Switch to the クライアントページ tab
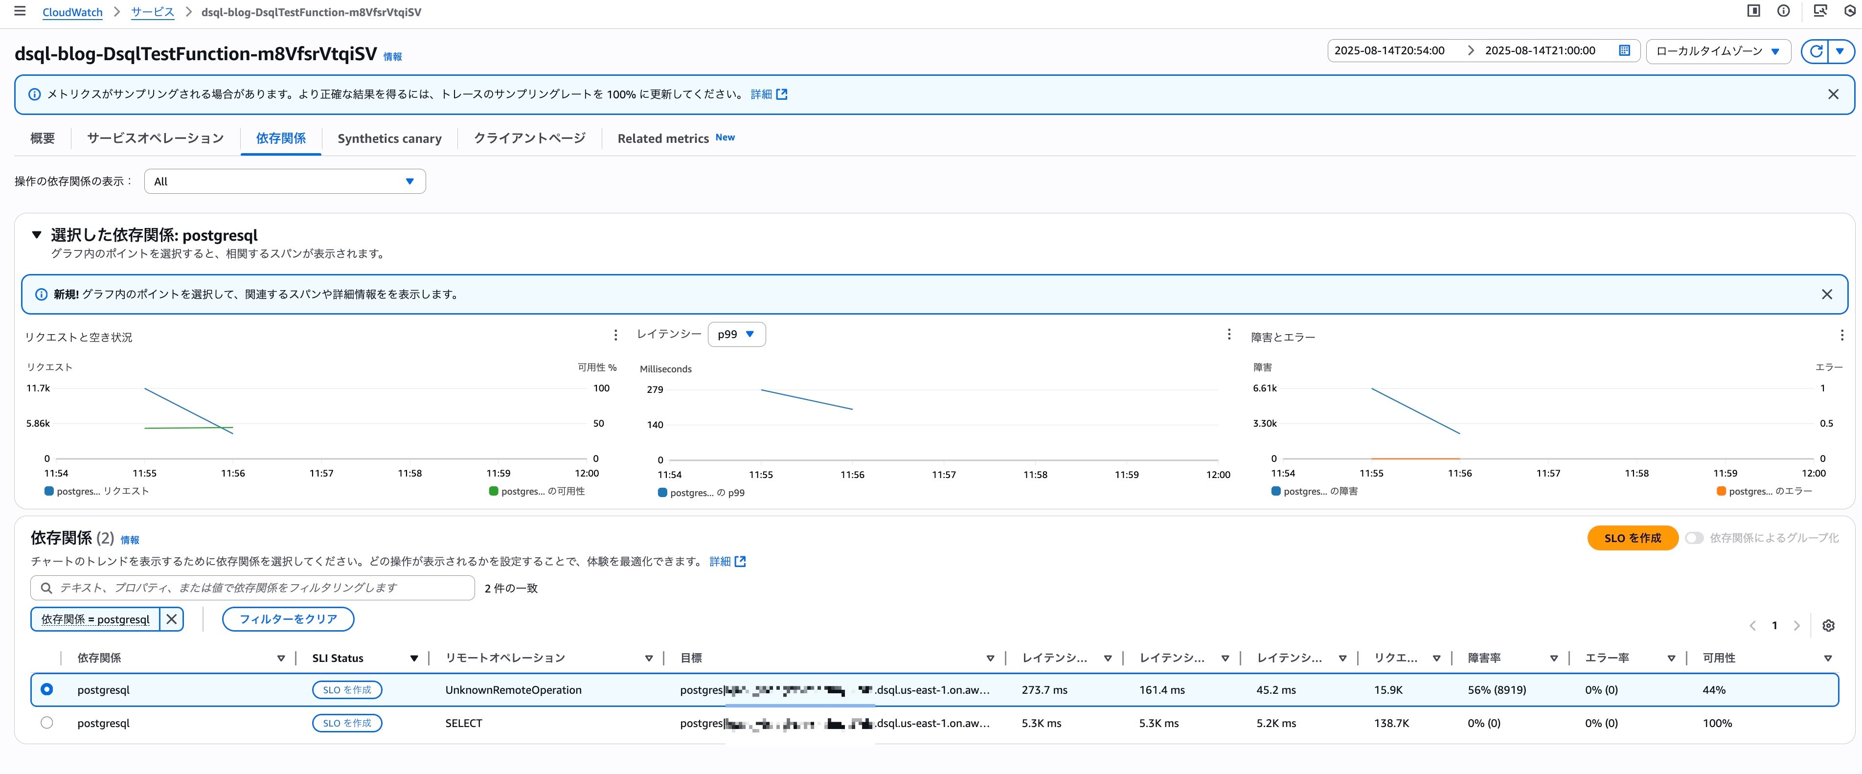The image size is (1862, 774). tap(529, 138)
